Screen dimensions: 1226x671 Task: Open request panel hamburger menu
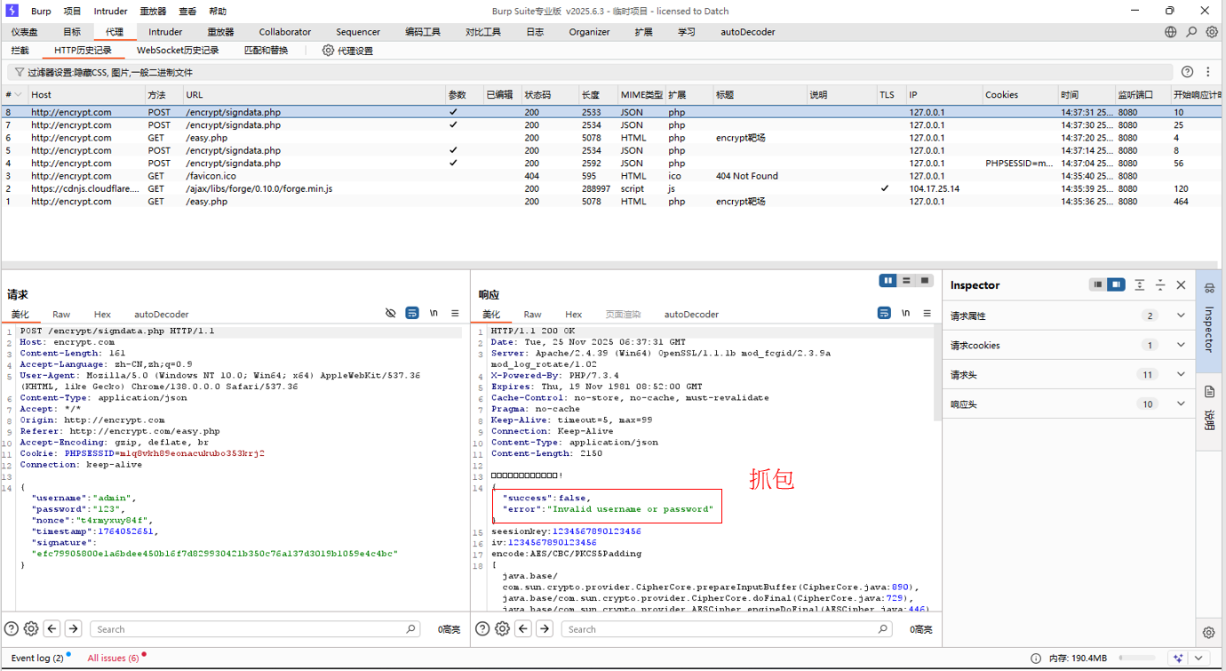click(455, 313)
